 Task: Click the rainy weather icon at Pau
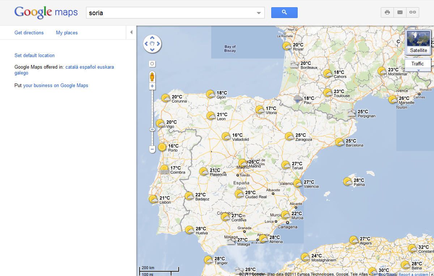point(298,99)
